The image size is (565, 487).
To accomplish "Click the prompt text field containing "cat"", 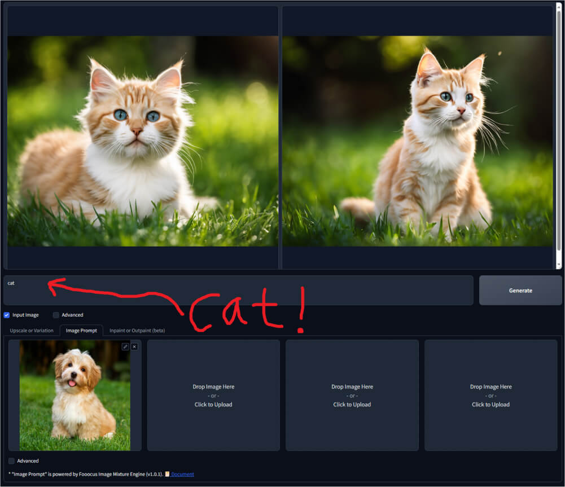I will 238,290.
